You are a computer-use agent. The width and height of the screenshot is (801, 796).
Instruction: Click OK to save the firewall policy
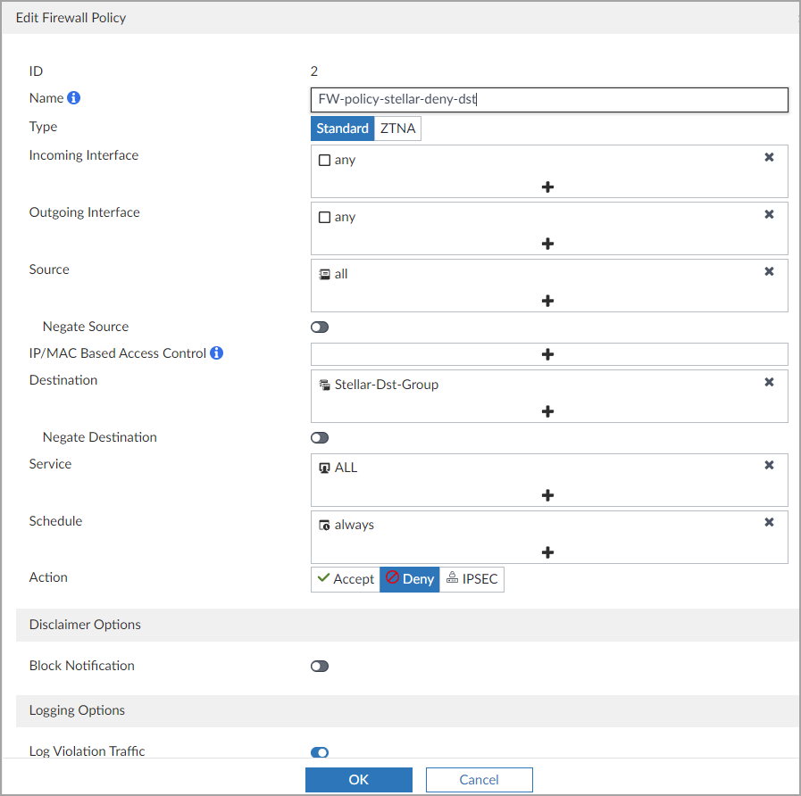click(x=358, y=780)
